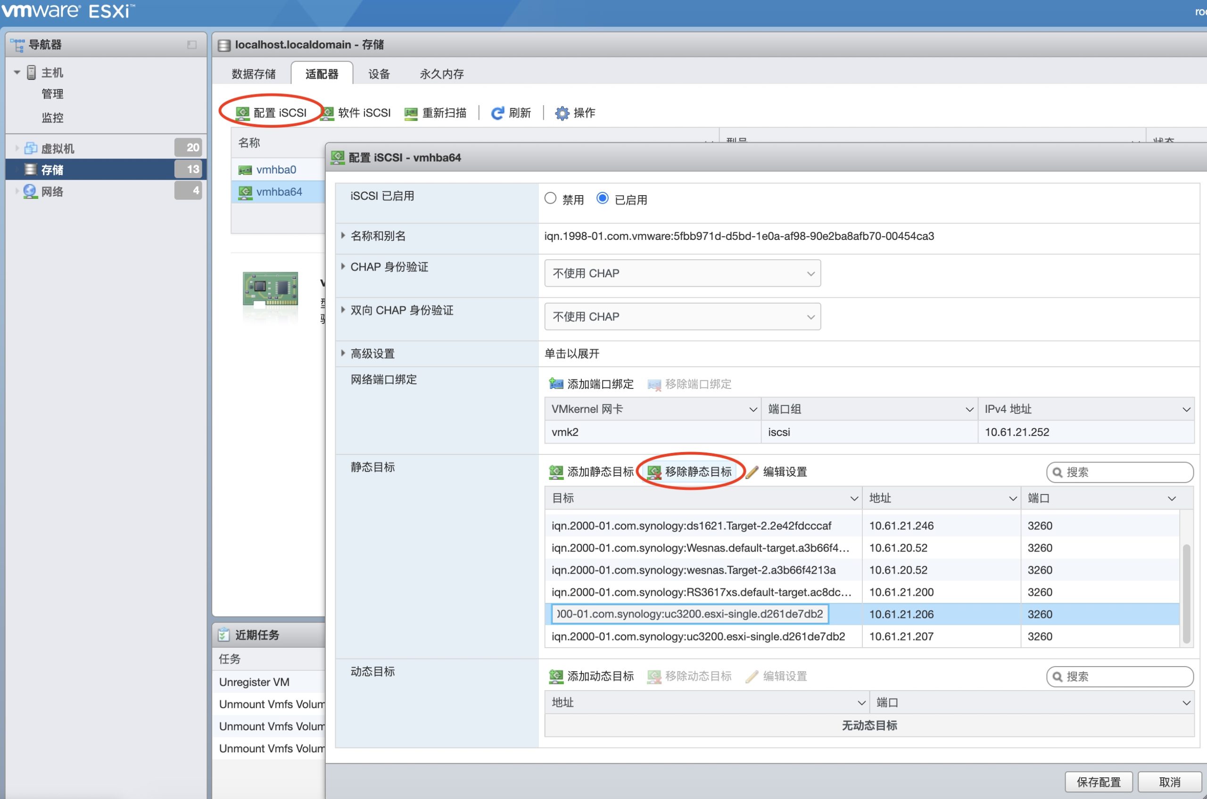Click Click to expand (单击以展开) text

click(x=572, y=354)
